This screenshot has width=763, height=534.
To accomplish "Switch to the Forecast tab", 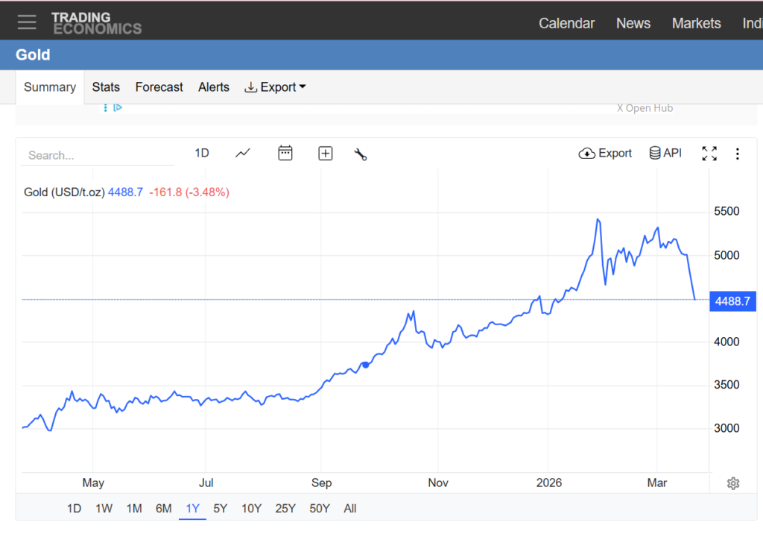I will coord(159,87).
